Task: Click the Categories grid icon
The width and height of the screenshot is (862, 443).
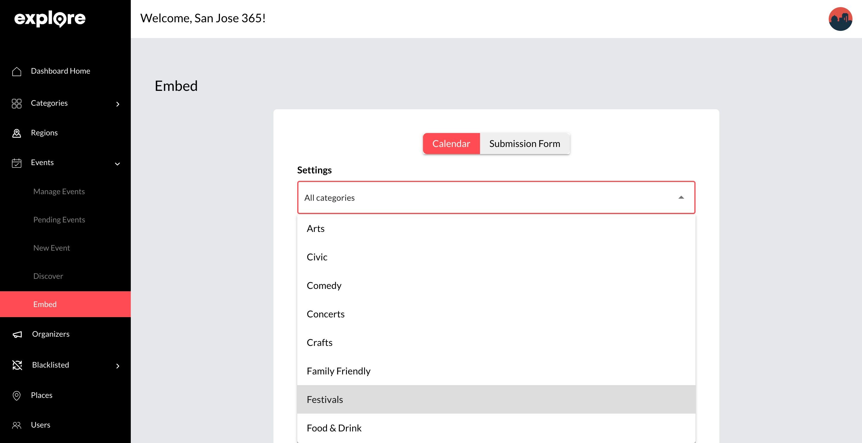Action: pos(16,103)
